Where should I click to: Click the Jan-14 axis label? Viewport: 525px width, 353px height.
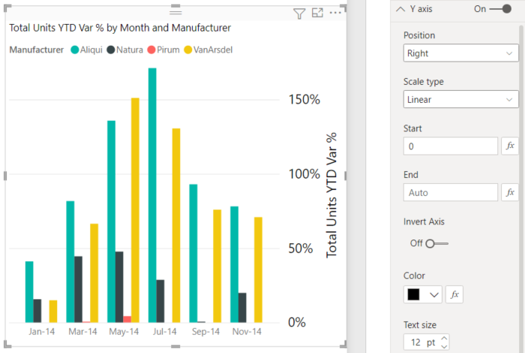tap(41, 331)
